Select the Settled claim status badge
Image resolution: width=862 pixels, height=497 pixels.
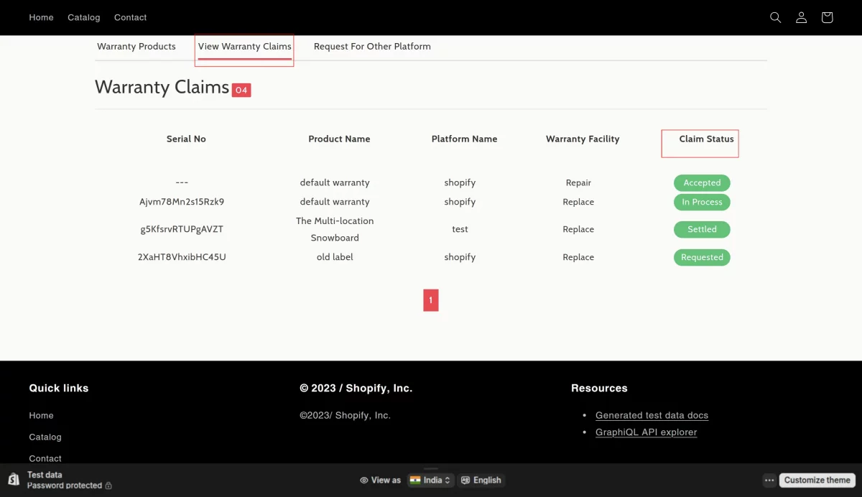[x=702, y=229]
